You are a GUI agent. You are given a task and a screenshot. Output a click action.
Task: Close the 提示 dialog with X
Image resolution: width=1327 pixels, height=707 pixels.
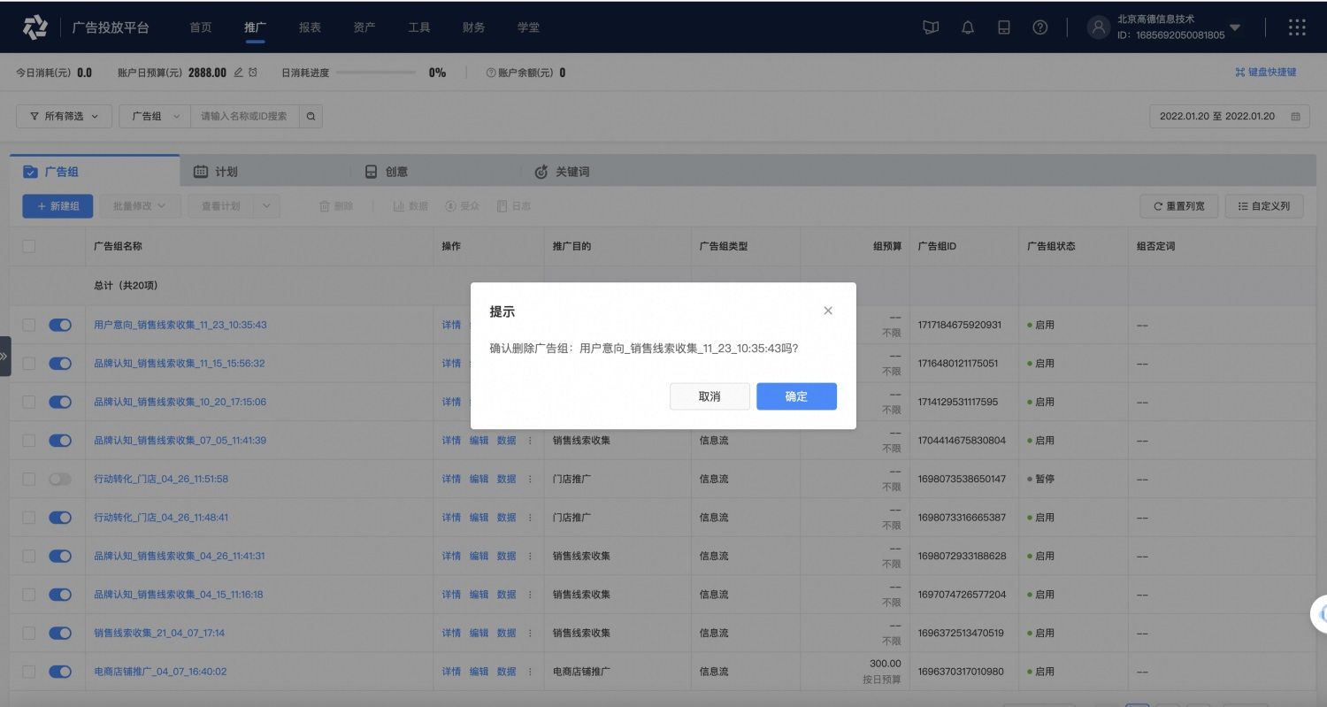[828, 311]
